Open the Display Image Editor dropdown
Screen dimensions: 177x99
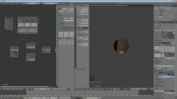(167, 33)
